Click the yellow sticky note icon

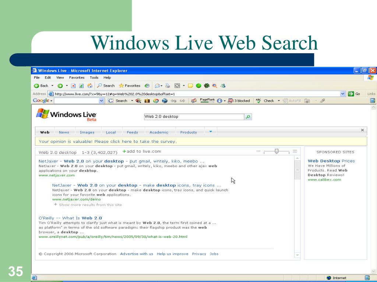pos(190,86)
